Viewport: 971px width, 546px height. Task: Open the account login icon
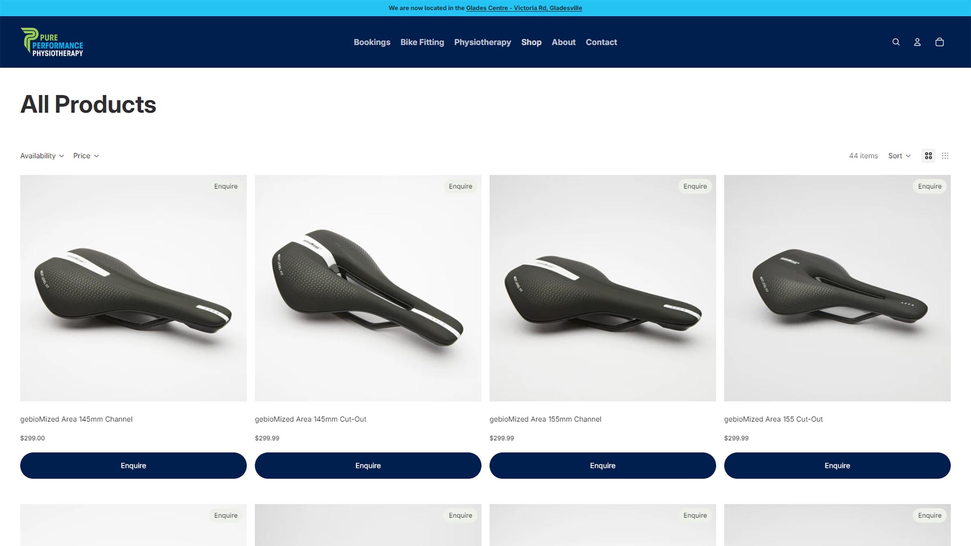[x=917, y=42]
